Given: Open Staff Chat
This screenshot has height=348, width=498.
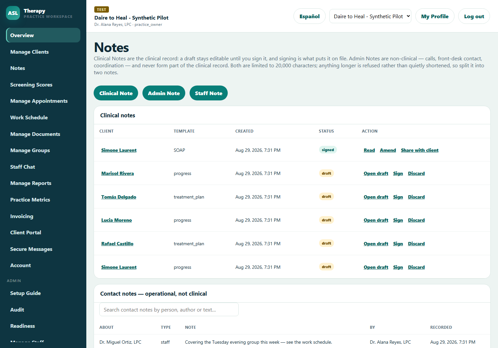Looking at the screenshot, I should tap(43, 167).
